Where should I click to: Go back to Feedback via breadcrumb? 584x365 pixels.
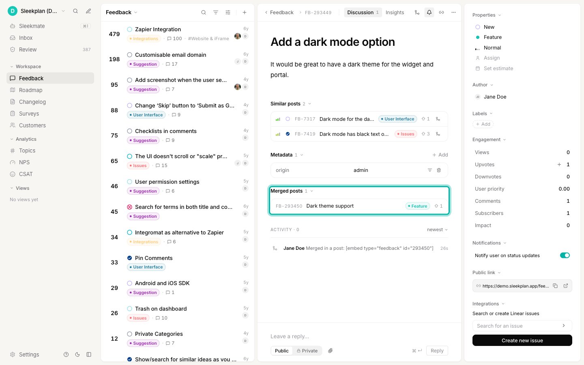click(x=279, y=13)
